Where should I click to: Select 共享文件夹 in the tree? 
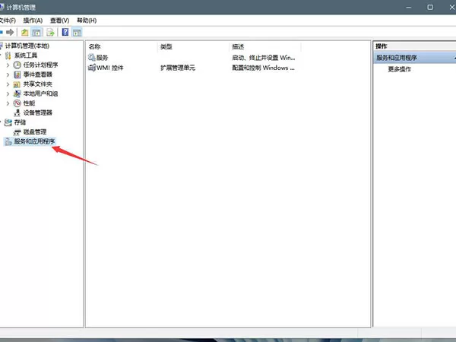point(37,84)
